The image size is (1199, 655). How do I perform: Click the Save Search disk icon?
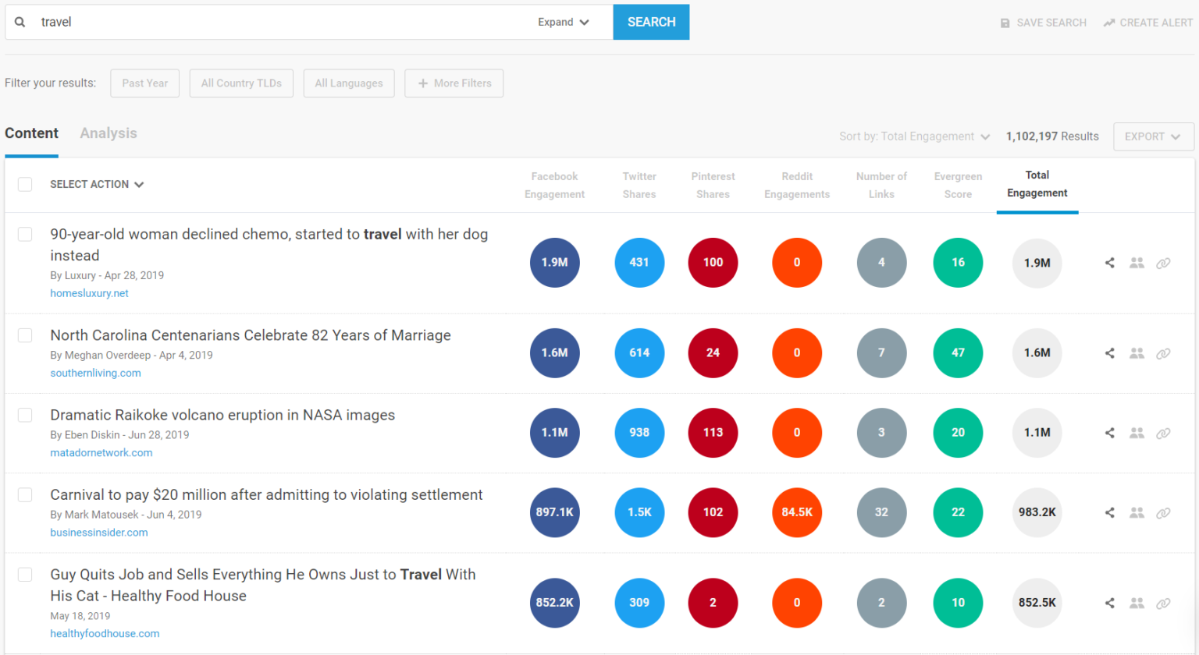pos(1005,23)
